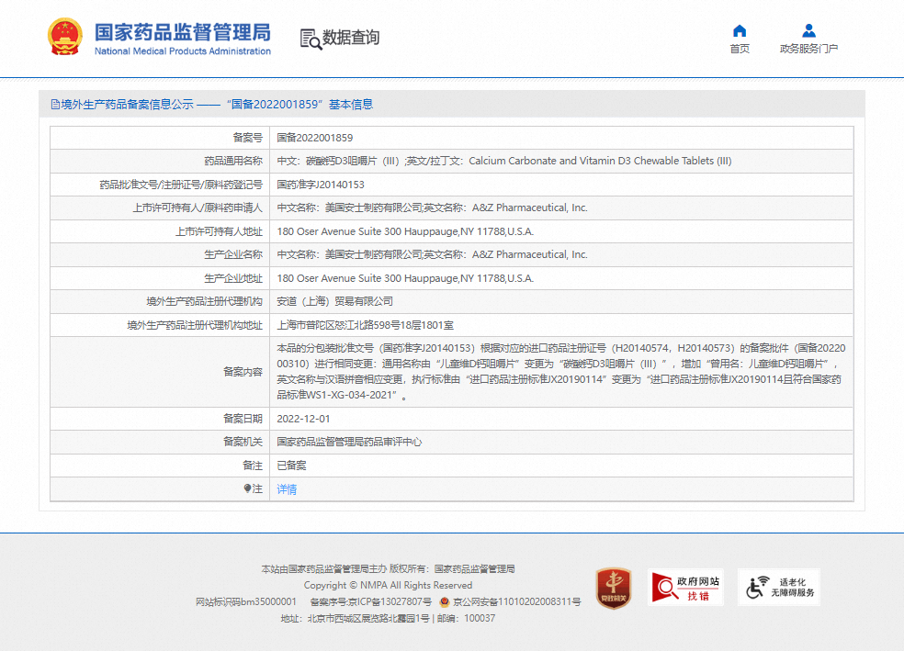The image size is (904, 651).
Task: Open the 政府网站找错 error-report icon
Action: [685, 588]
